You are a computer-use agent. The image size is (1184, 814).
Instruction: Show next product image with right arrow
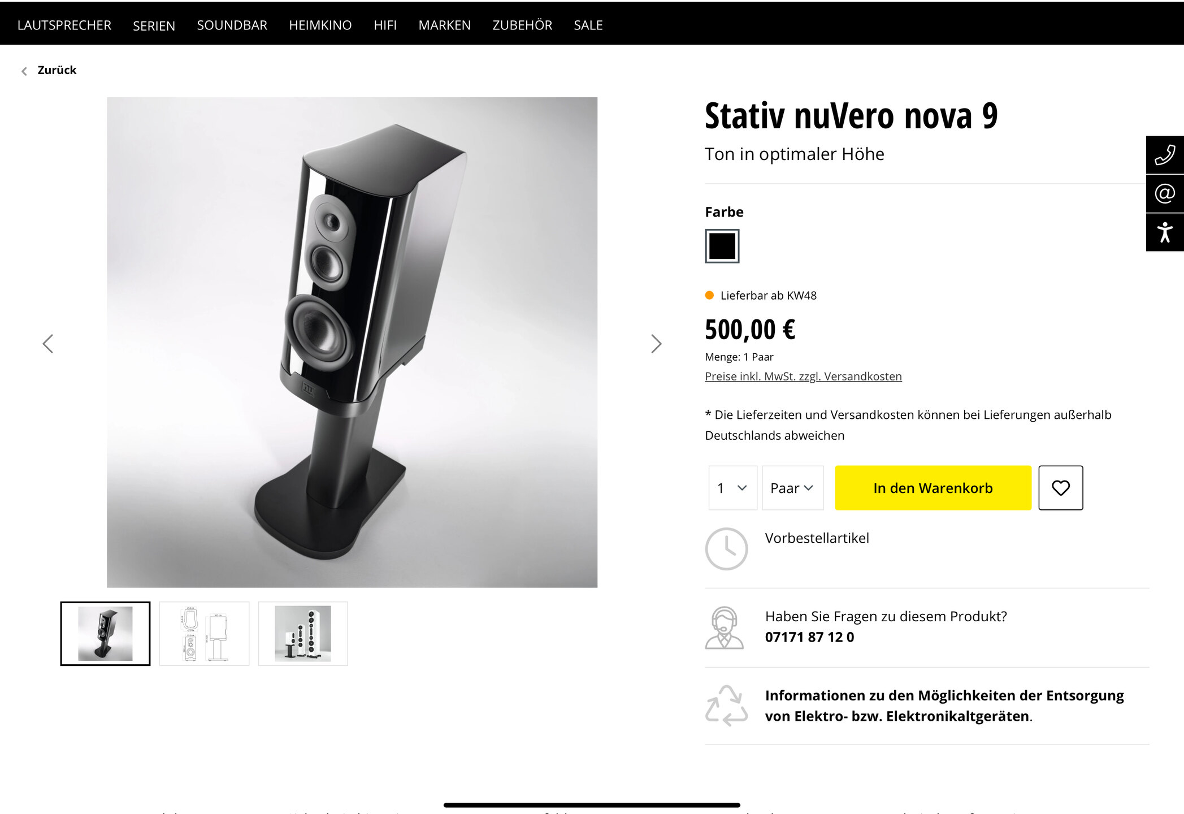(656, 344)
